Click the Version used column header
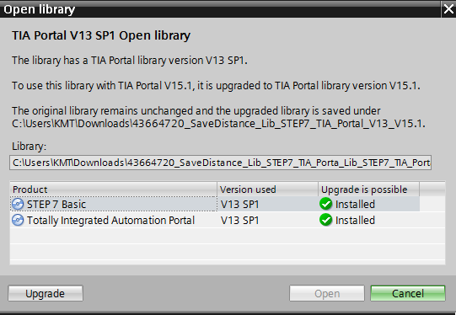Viewport: 456px width, 315px height. click(267, 190)
